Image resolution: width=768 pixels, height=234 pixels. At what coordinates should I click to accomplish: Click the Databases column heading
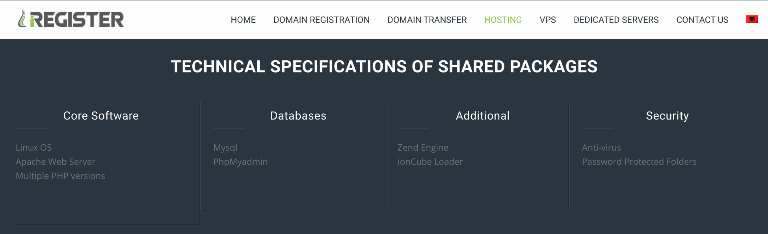click(x=298, y=116)
